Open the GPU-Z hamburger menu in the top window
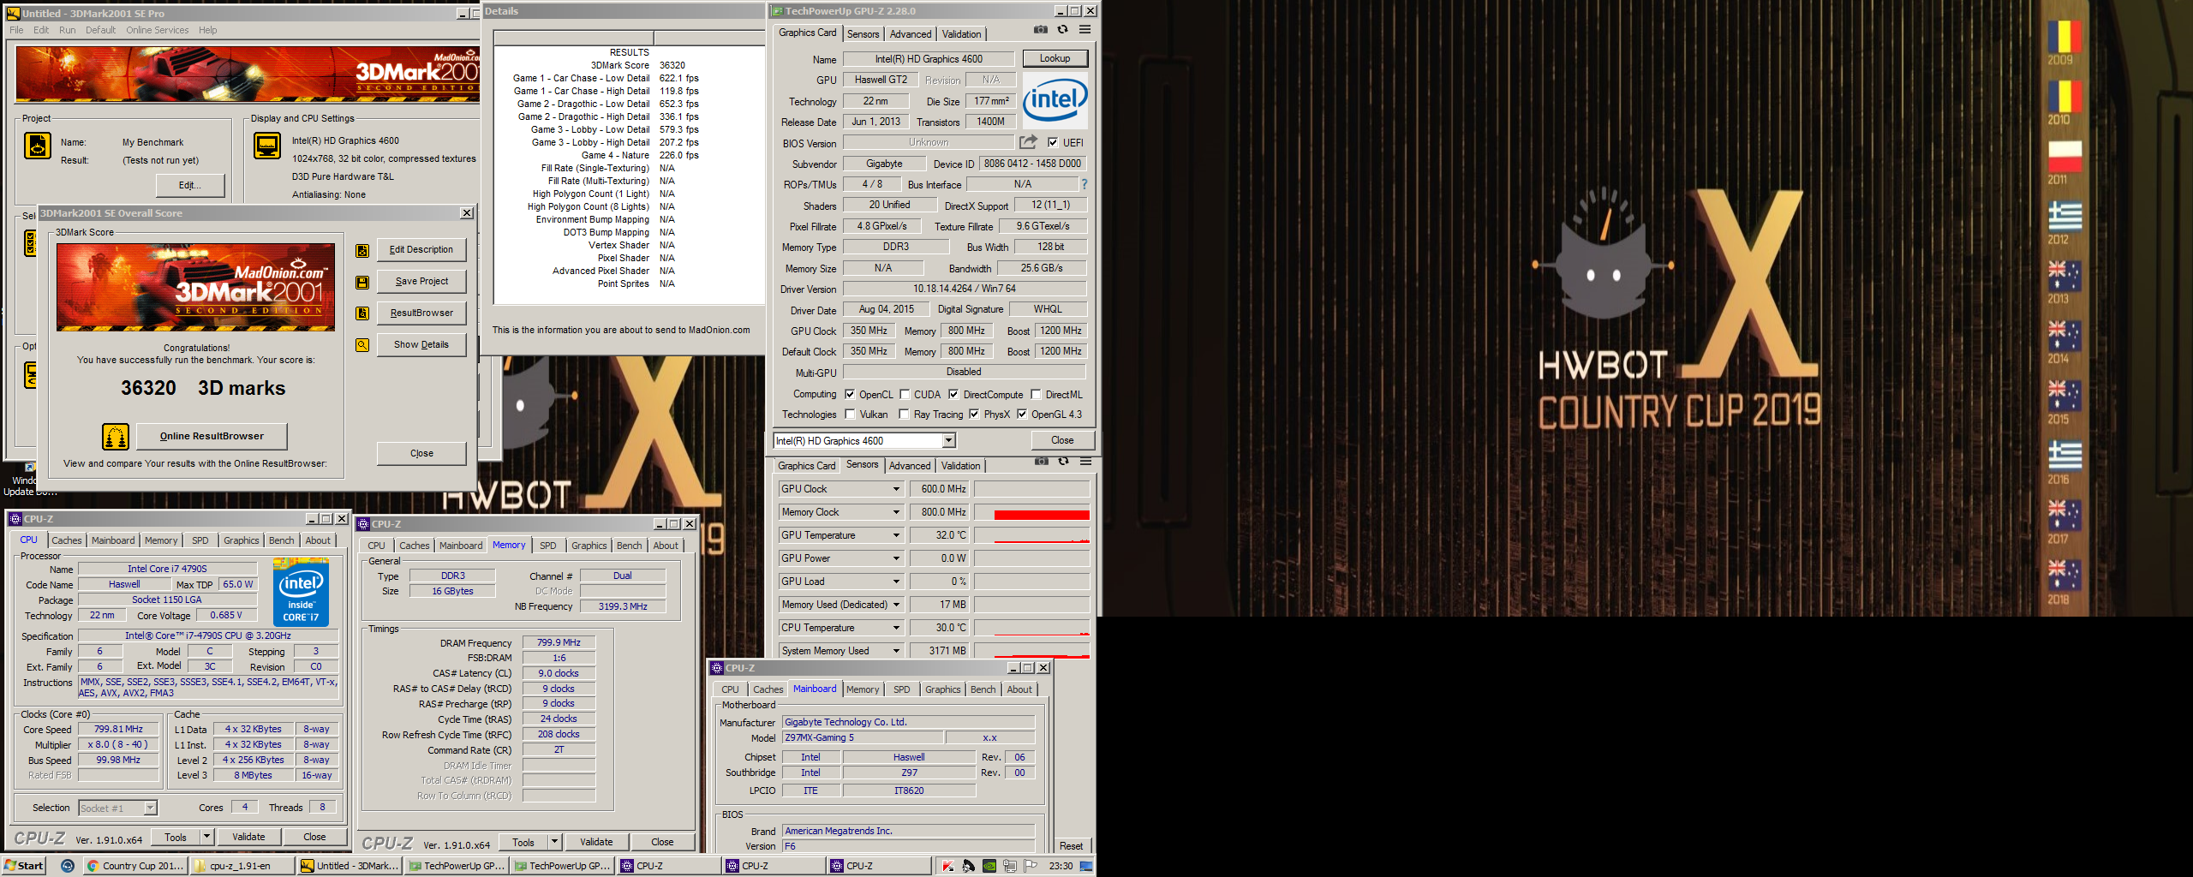2193x877 pixels. (1085, 29)
